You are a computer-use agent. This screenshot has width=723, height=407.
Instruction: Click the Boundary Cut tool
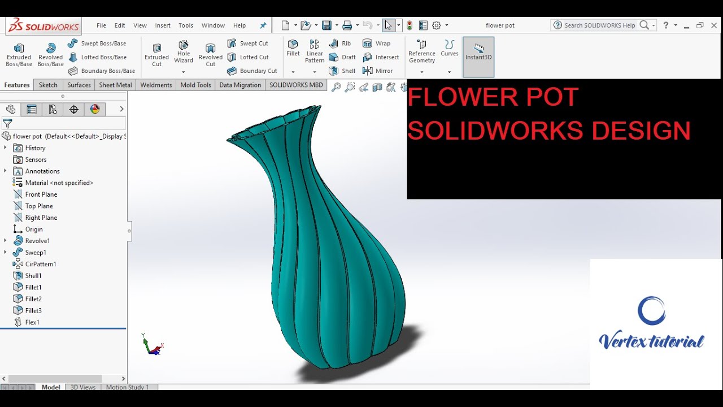(252, 71)
